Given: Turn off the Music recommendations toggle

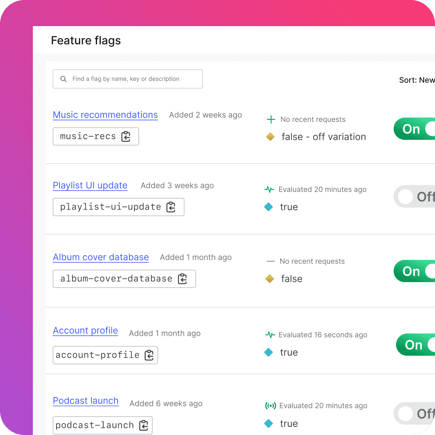Looking at the screenshot, I should [414, 129].
